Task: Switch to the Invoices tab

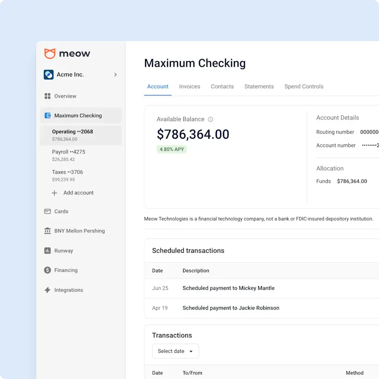Action: click(x=189, y=87)
